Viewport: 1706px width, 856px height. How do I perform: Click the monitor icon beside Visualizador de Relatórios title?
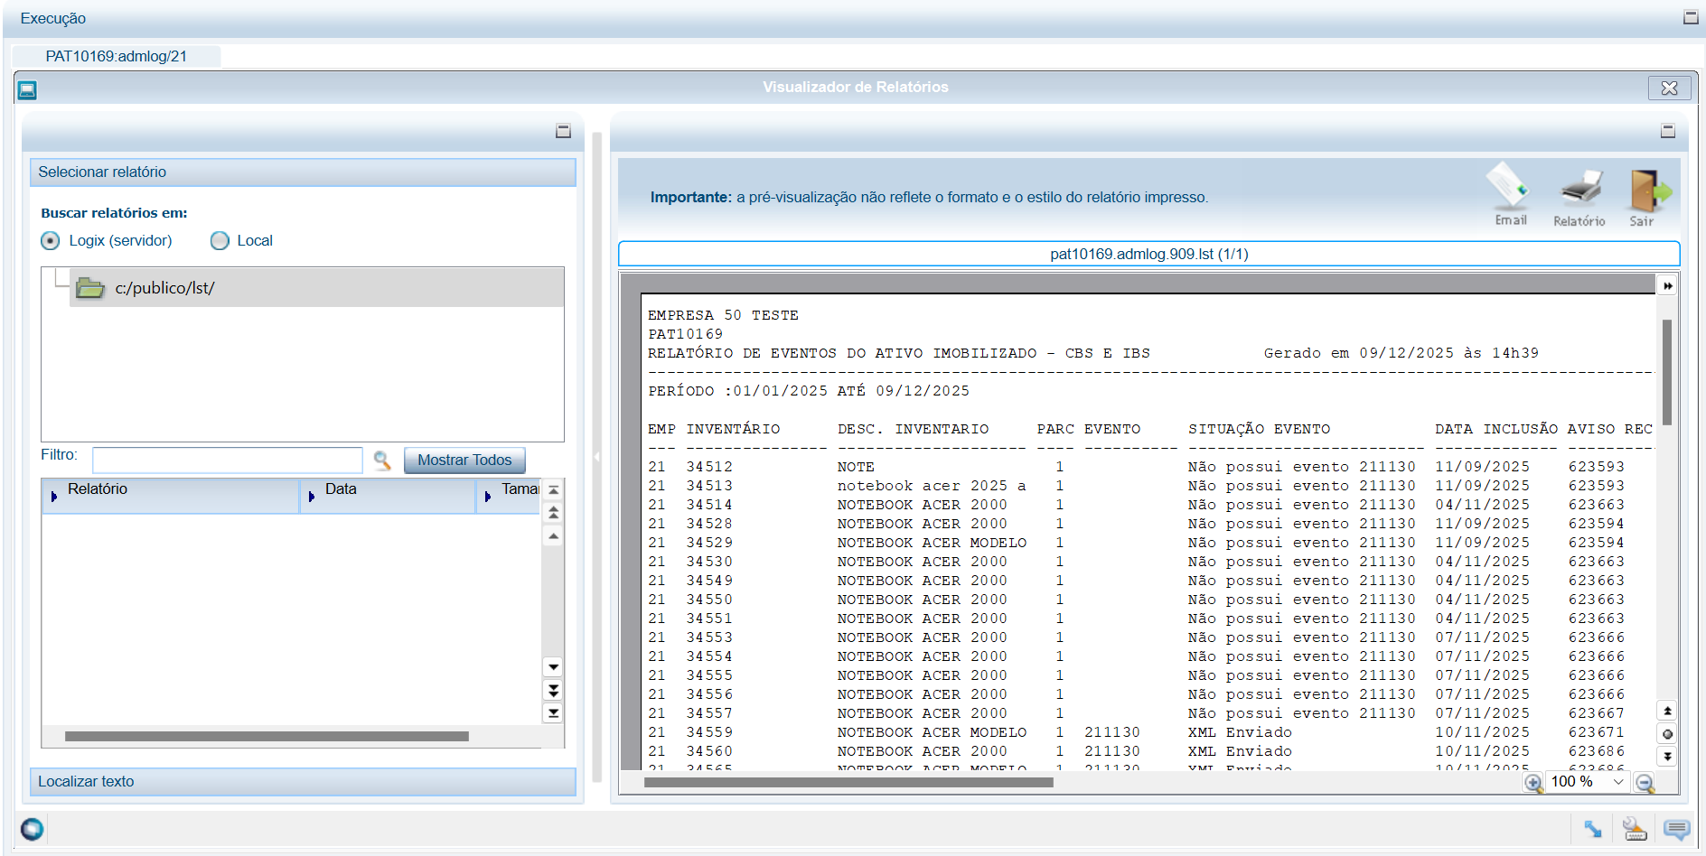point(27,90)
